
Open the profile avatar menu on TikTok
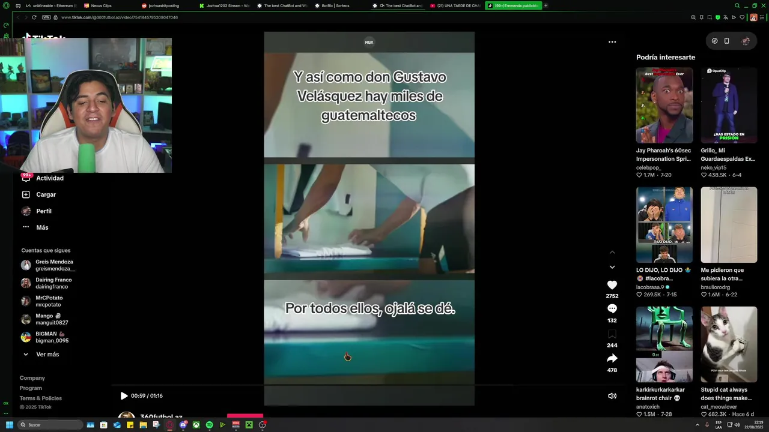(x=746, y=41)
